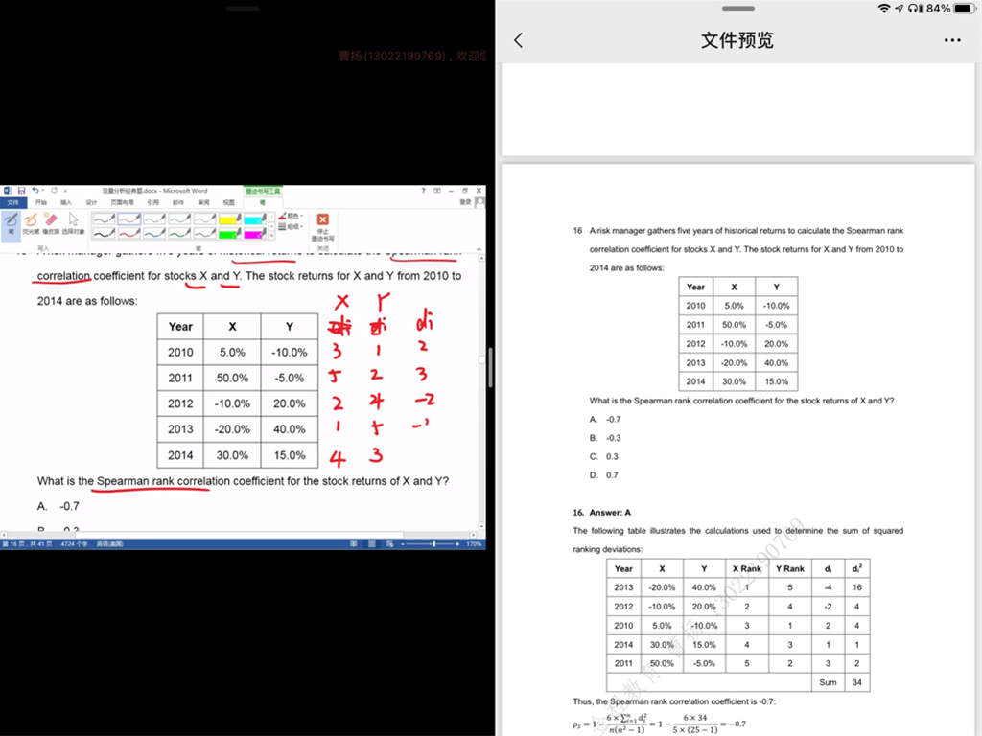This screenshot has height=736, width=982.
Task: Pick the thin red pen style
Action: point(129,218)
